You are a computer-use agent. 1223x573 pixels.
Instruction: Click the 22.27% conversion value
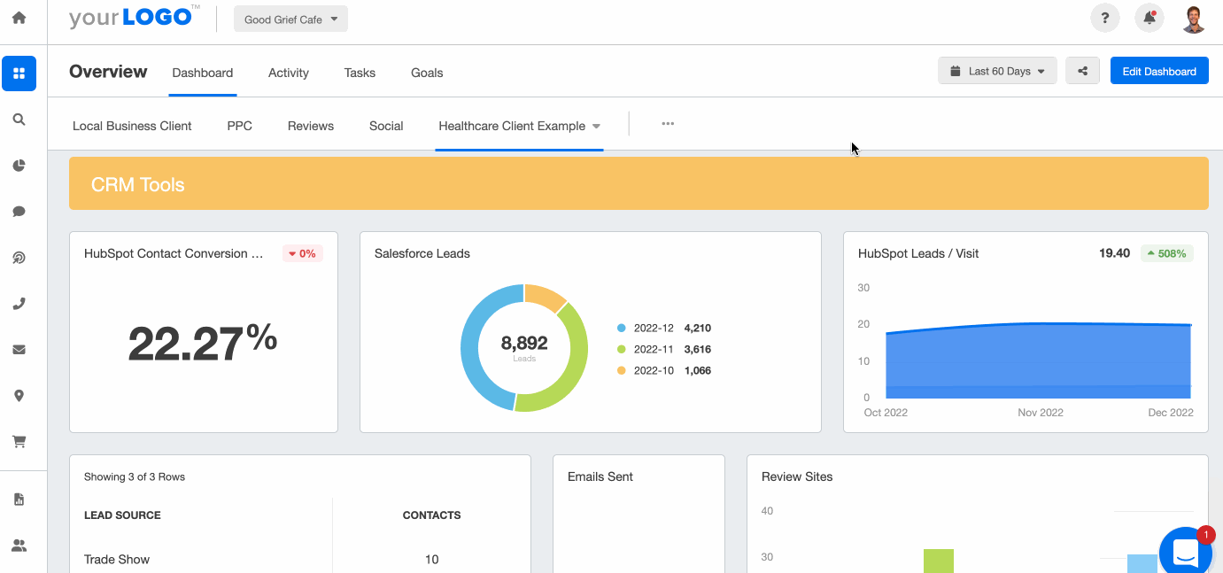(x=203, y=343)
